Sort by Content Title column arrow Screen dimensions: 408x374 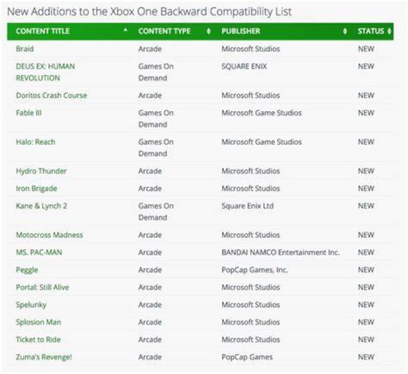[125, 30]
